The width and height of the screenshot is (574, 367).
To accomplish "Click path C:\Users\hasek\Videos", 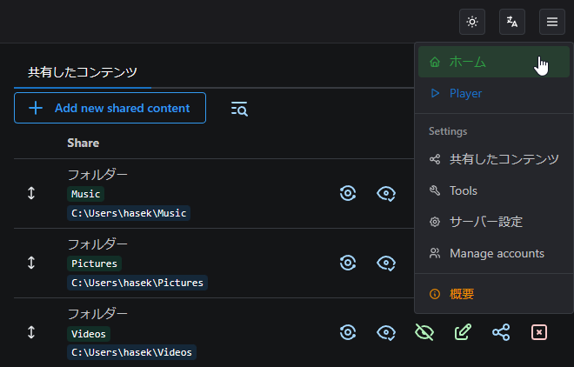I will (132, 352).
